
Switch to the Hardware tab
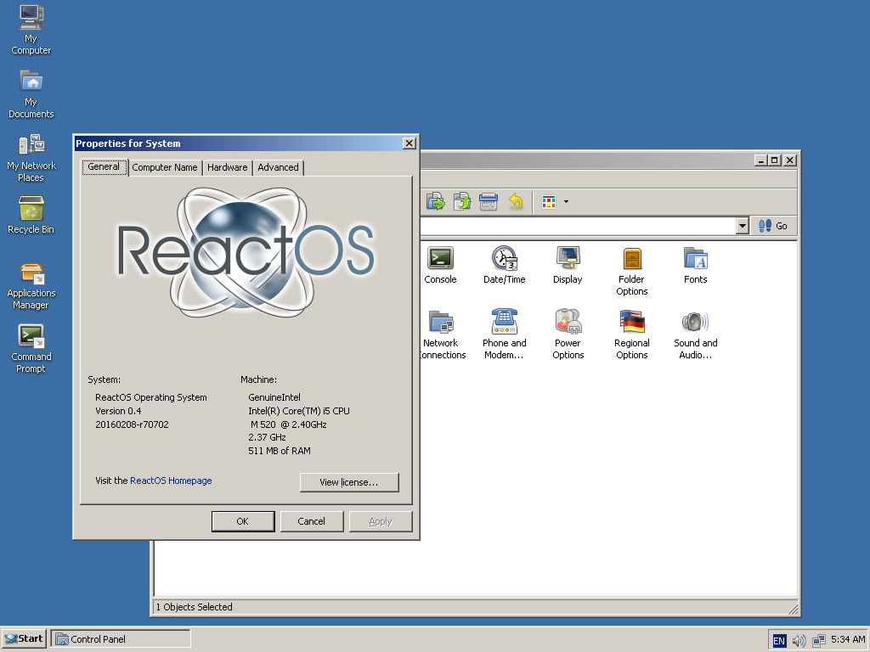point(228,167)
